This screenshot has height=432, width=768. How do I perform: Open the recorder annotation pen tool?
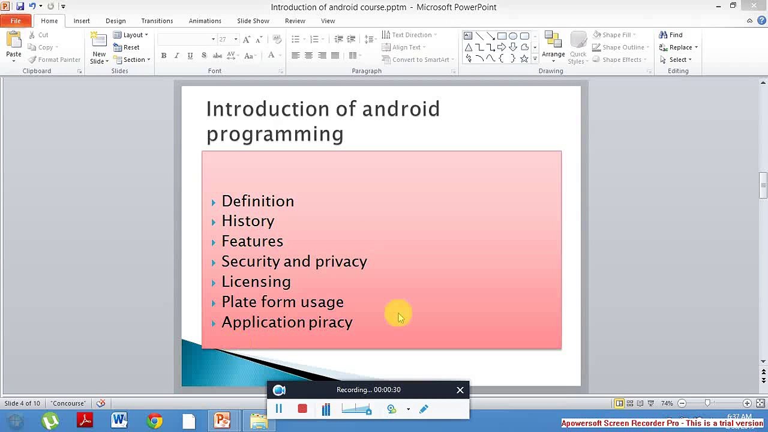point(424,409)
